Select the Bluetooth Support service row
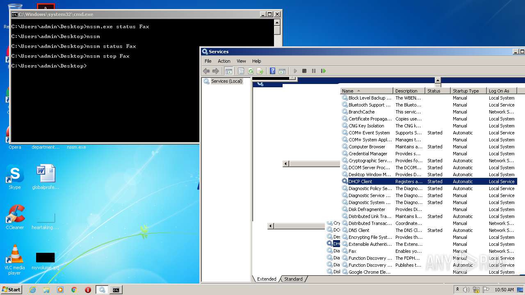The height and width of the screenshot is (295, 525). 429,105
